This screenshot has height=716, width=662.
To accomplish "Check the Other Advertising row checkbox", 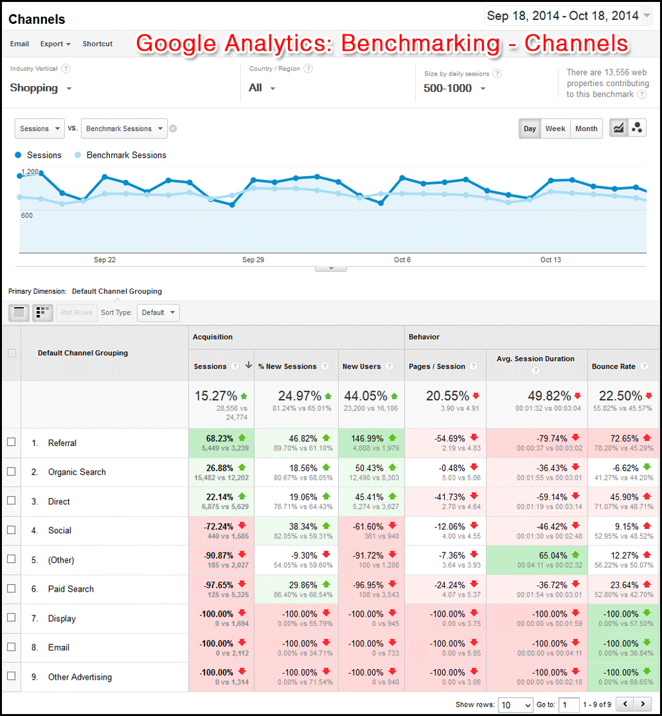I will 11,676.
